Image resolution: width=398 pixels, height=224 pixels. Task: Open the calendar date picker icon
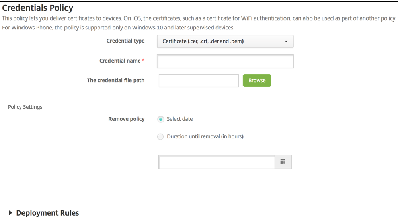coord(283,162)
